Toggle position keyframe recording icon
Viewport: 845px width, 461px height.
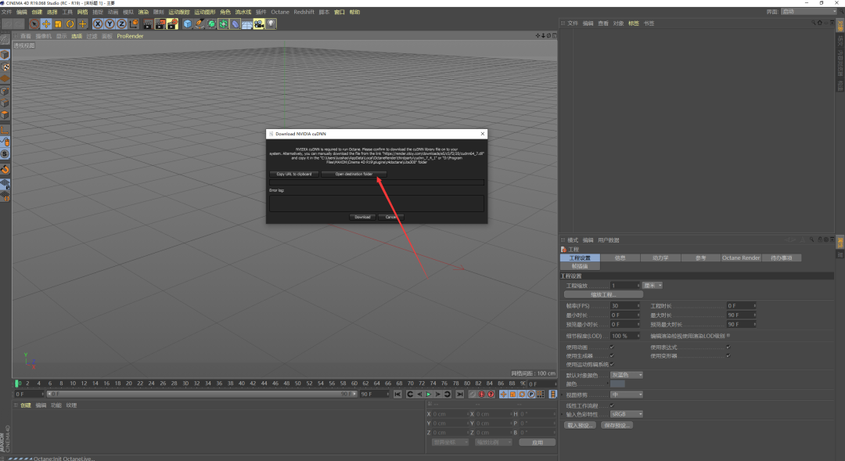[x=503, y=394]
